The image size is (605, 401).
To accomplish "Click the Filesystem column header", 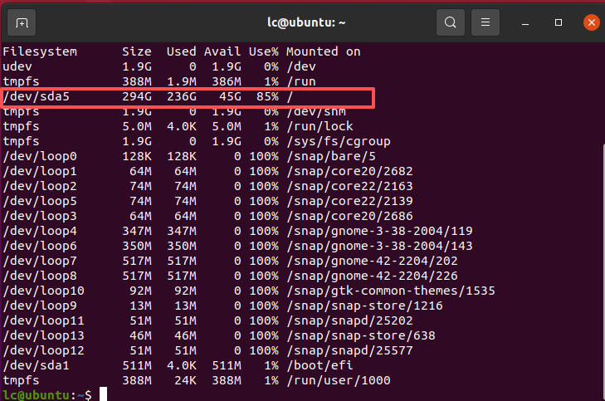I will pyautogui.click(x=40, y=51).
